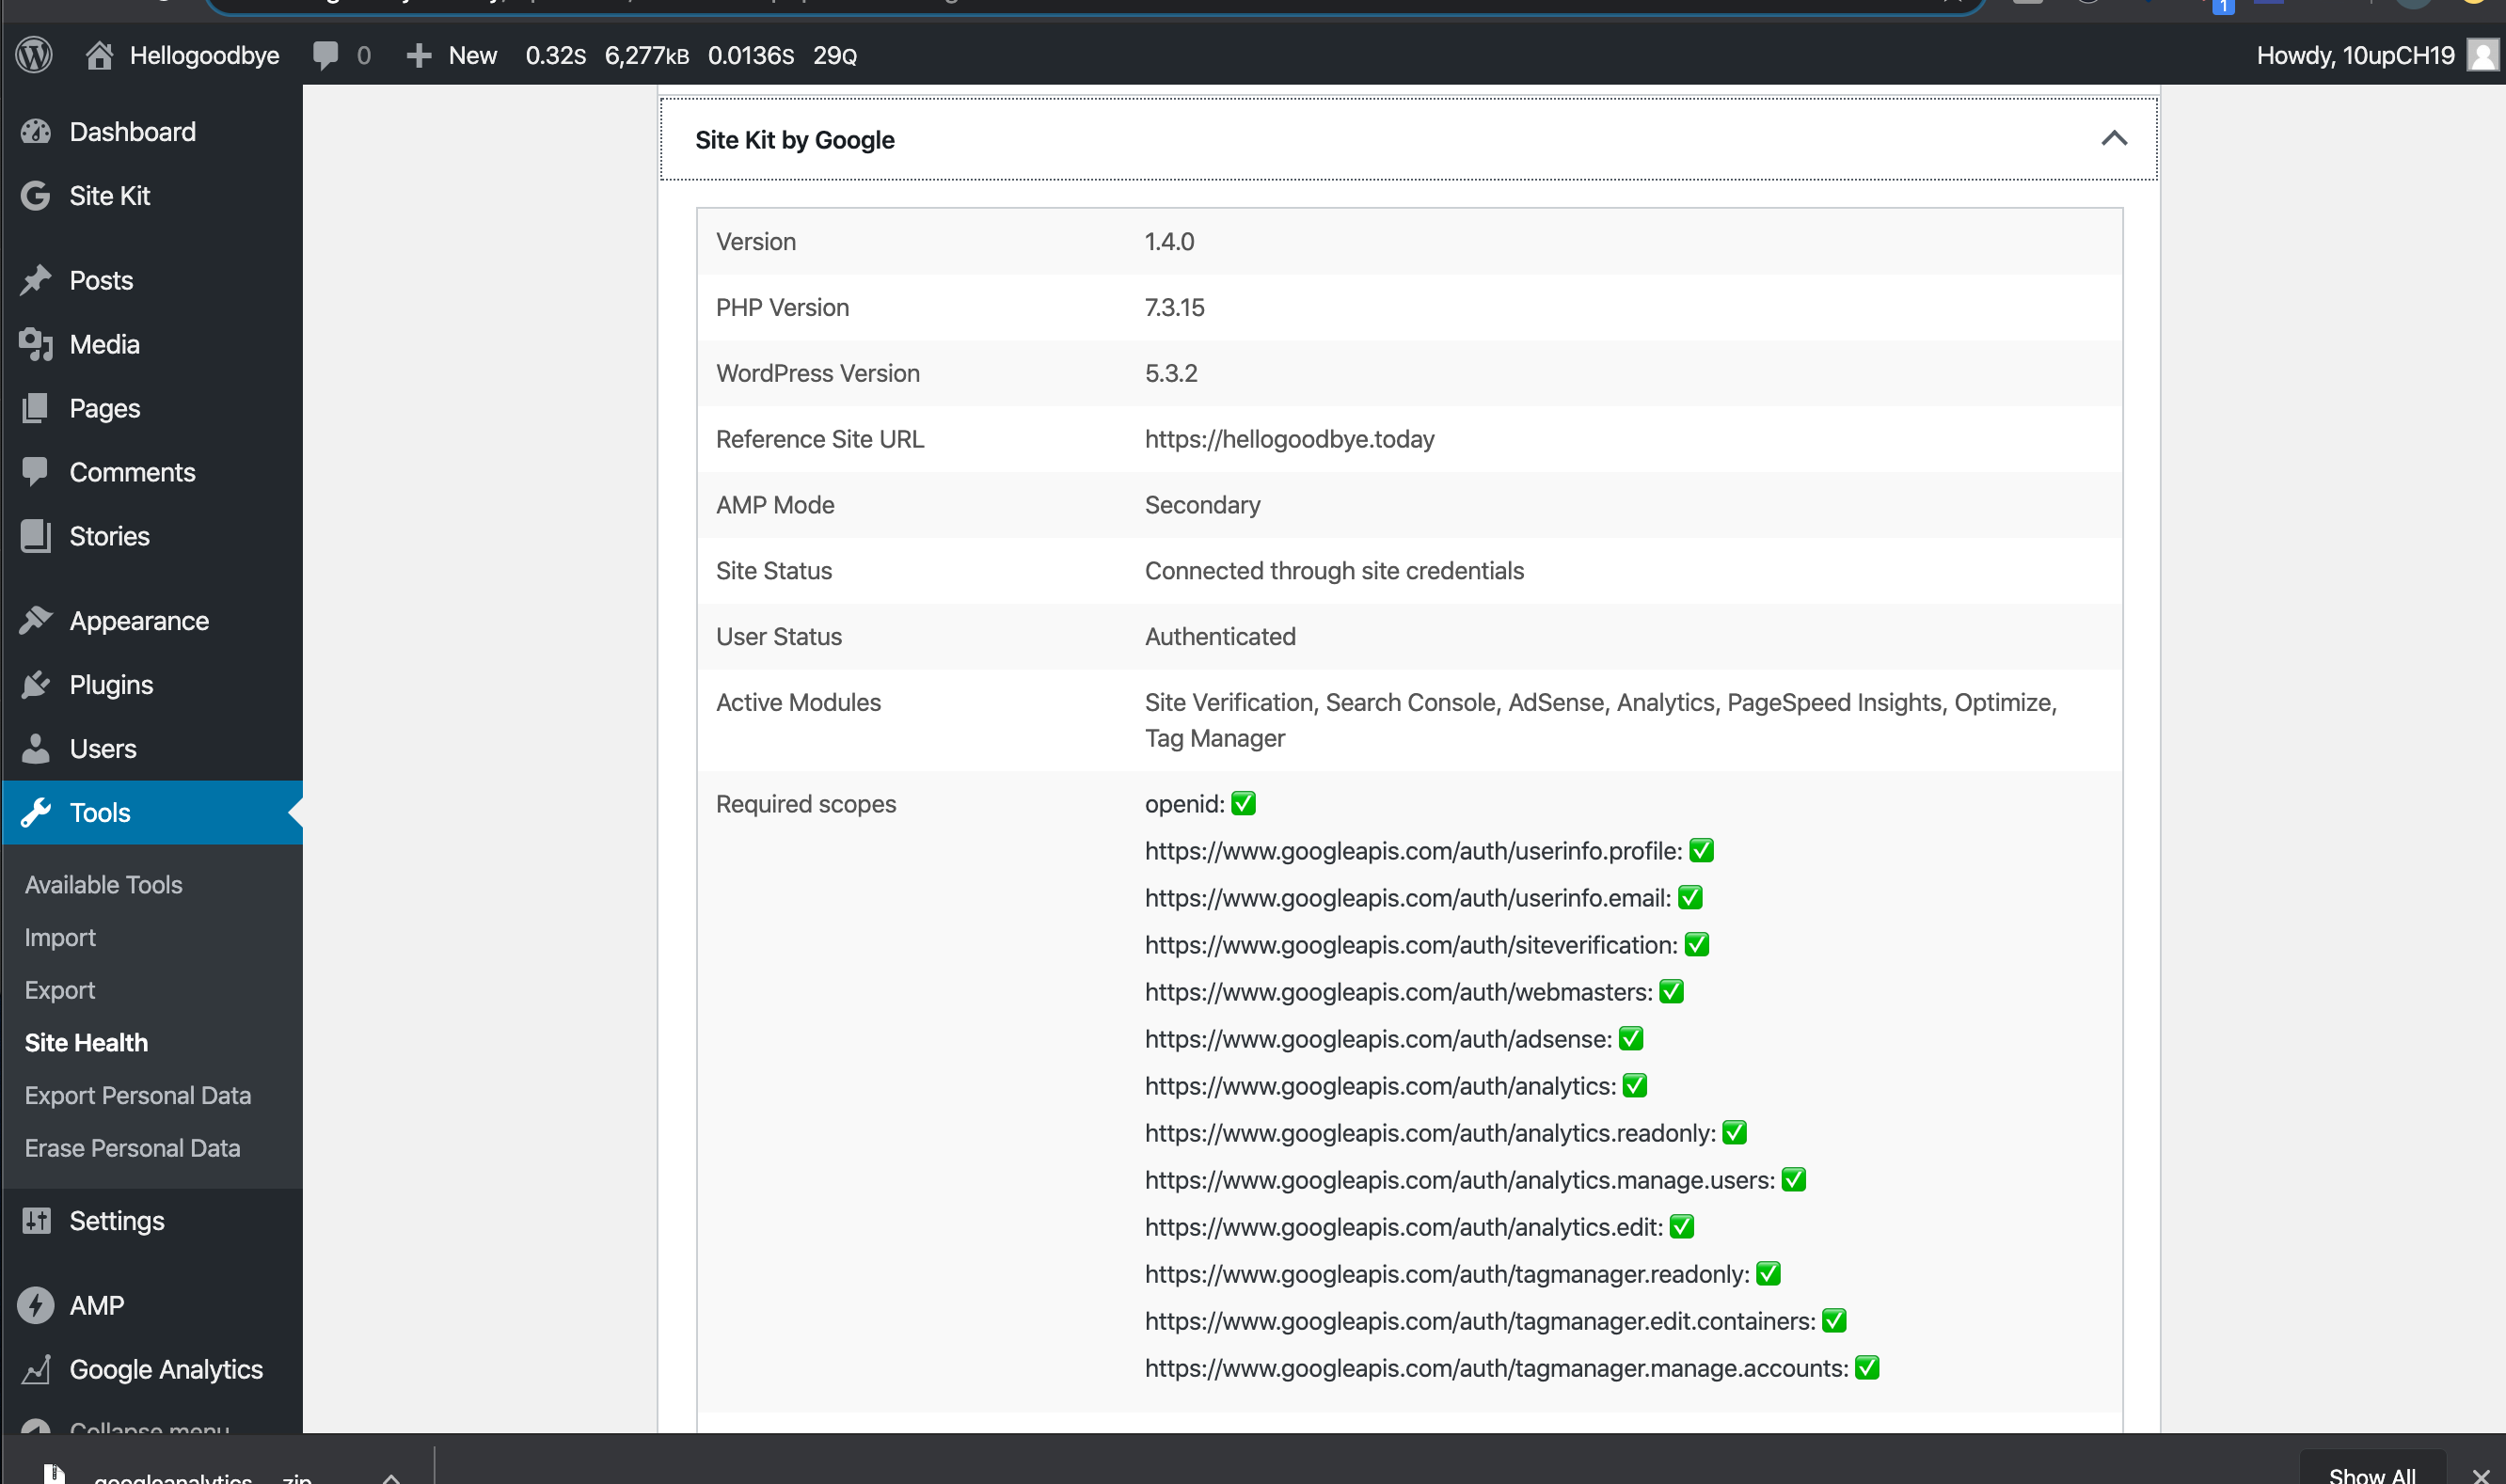Close the downloads bar

[x=2481, y=1476]
